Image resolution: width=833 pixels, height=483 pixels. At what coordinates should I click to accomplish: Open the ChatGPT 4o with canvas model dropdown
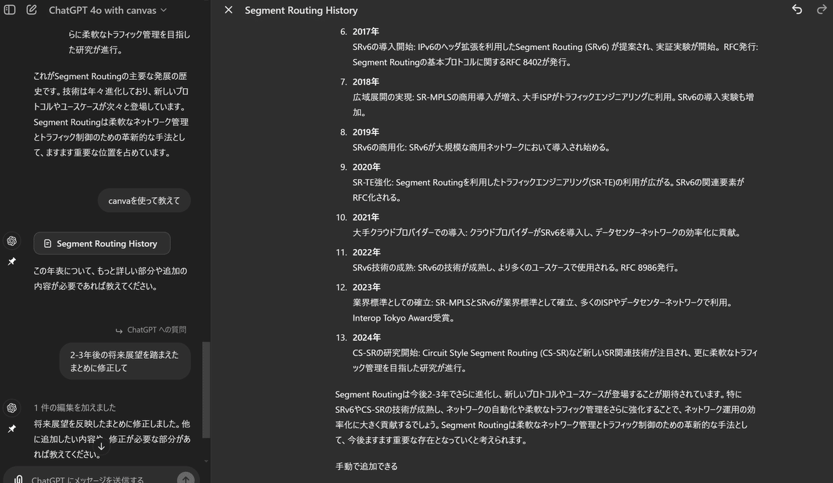click(x=108, y=10)
